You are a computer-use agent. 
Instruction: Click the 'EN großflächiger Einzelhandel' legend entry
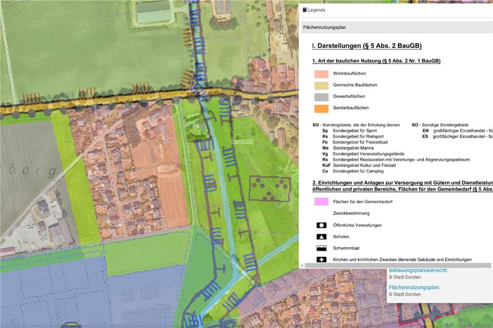pyautogui.click(x=457, y=131)
